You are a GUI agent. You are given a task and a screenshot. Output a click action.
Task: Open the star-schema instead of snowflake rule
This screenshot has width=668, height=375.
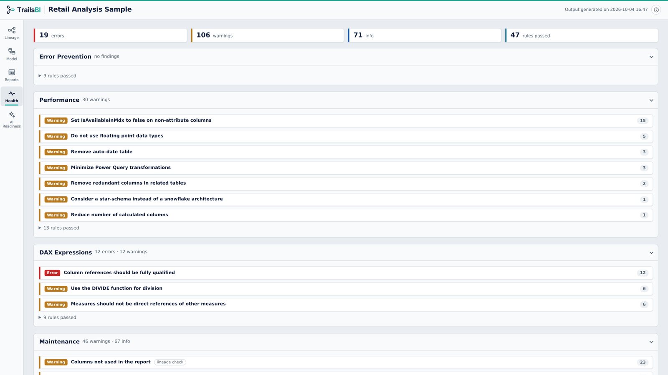(x=346, y=199)
